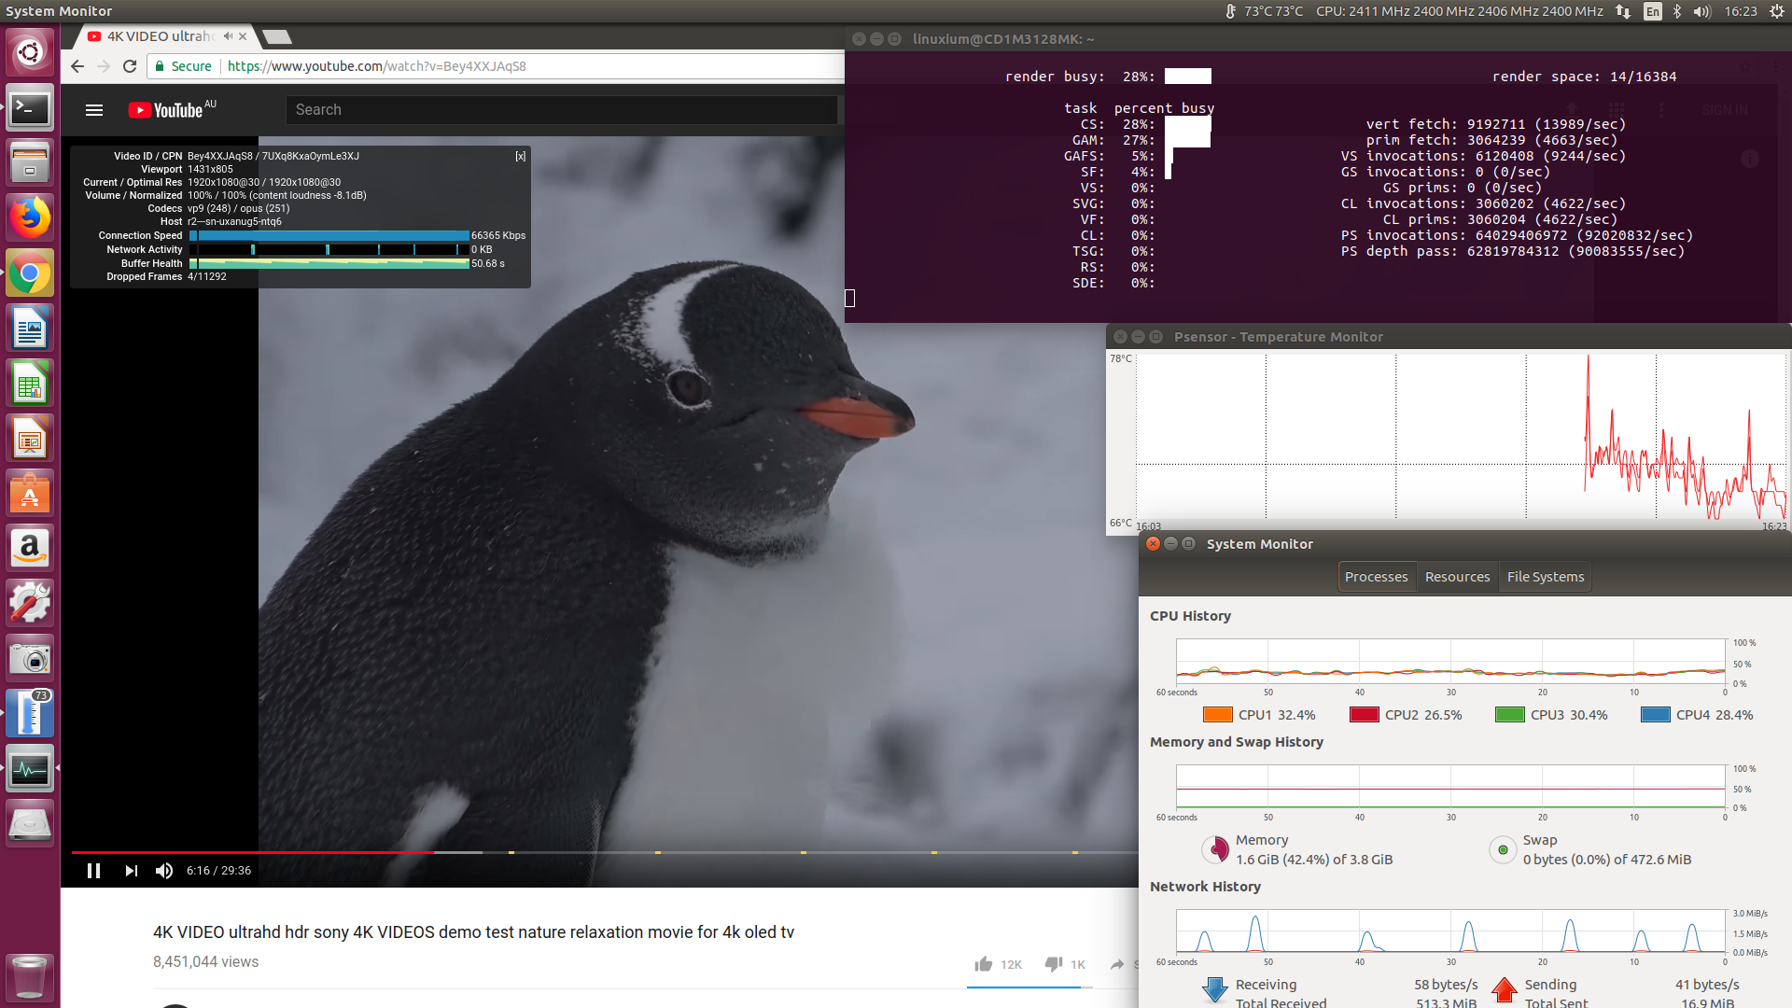Open LibreOffice Calc from the launcher
The width and height of the screenshot is (1792, 1008).
click(x=30, y=384)
